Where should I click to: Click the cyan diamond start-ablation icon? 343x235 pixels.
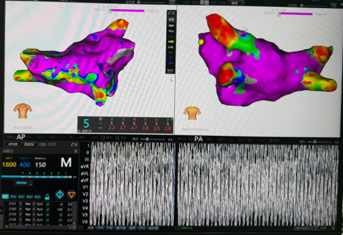coord(60,194)
